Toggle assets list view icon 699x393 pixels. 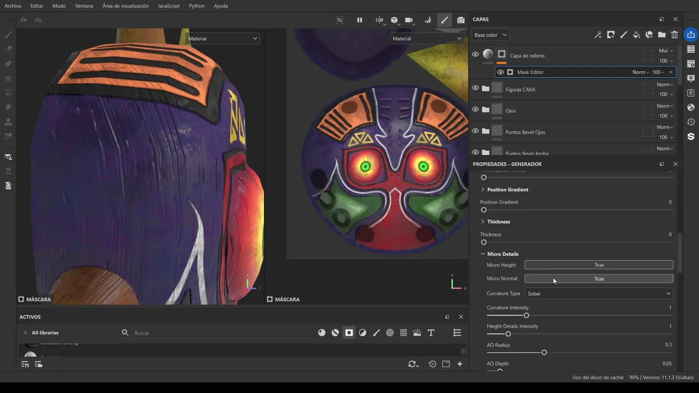(457, 332)
